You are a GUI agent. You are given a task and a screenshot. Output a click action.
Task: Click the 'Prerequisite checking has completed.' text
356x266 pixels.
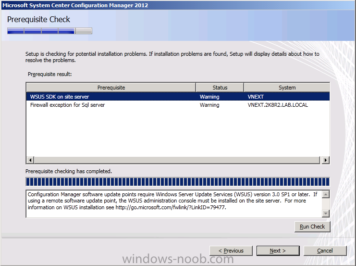click(69, 171)
